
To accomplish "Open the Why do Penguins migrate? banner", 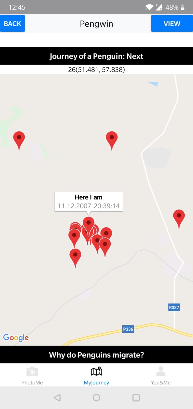I will coord(96,355).
